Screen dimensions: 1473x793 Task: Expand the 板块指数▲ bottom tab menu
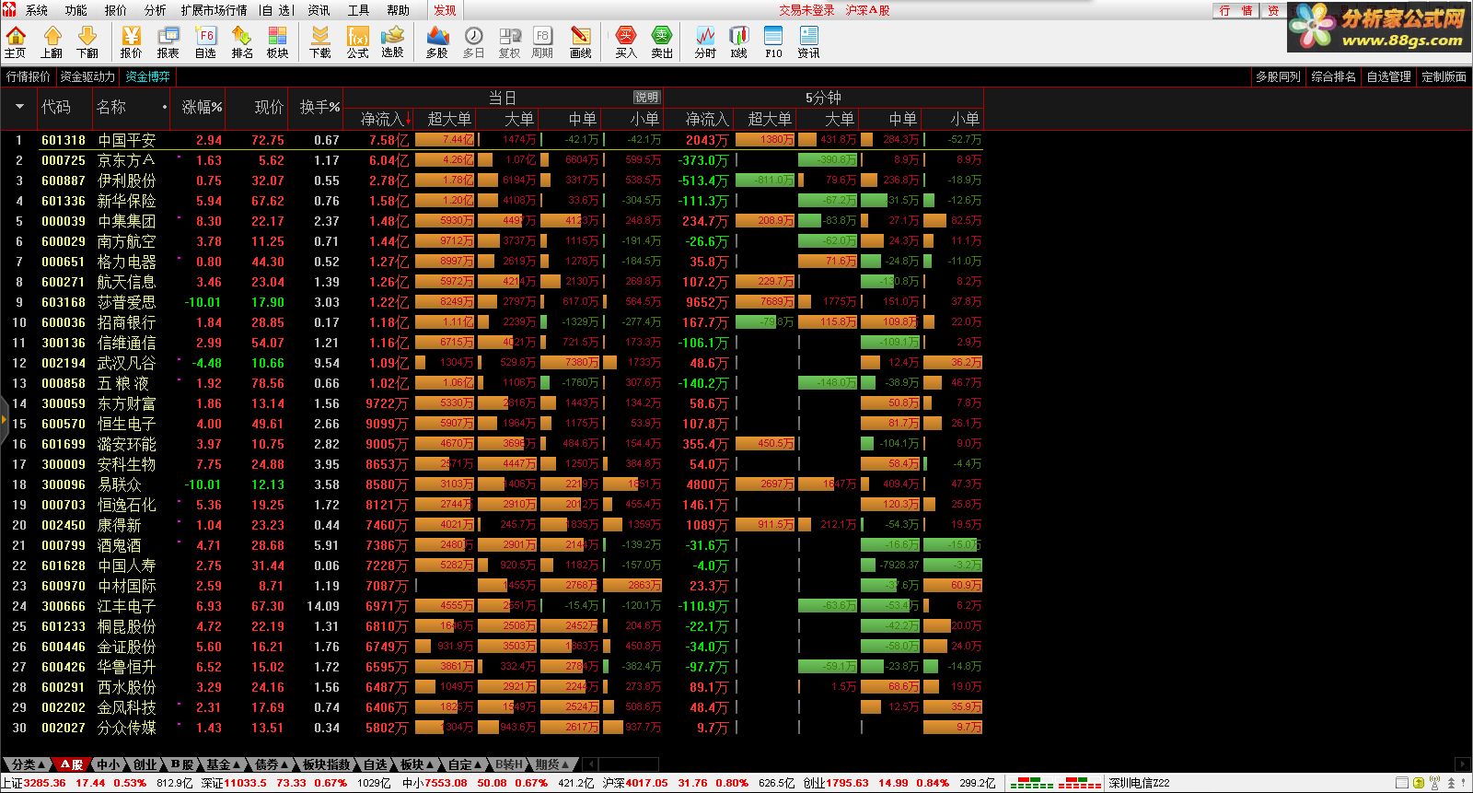[x=327, y=764]
